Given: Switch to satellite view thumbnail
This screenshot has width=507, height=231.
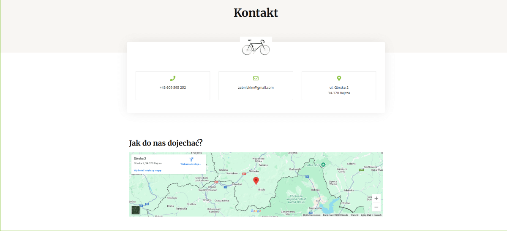Looking at the screenshot, I should coord(135,210).
